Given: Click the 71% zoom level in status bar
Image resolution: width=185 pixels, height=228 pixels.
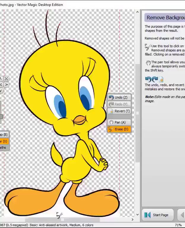Looking at the screenshot, I should (178, 225).
